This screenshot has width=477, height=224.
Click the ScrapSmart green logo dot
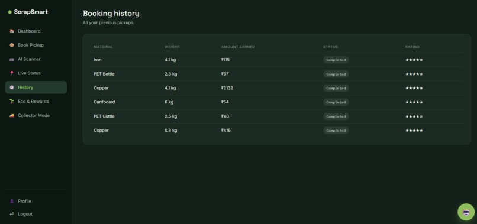pyautogui.click(x=9, y=12)
